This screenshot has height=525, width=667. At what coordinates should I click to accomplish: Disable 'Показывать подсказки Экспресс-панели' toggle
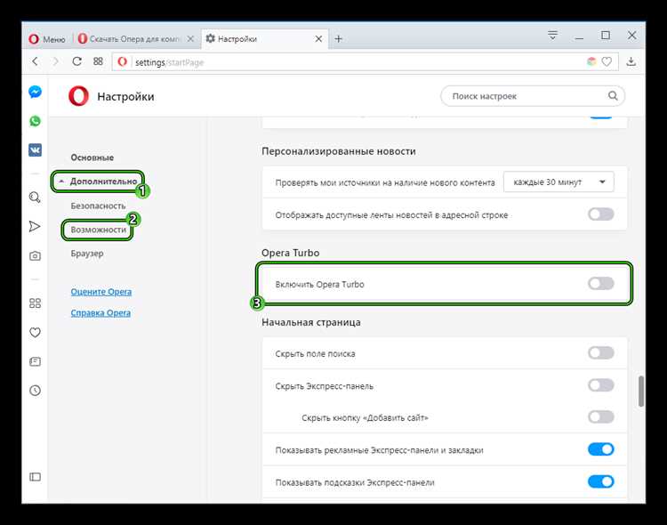click(600, 481)
